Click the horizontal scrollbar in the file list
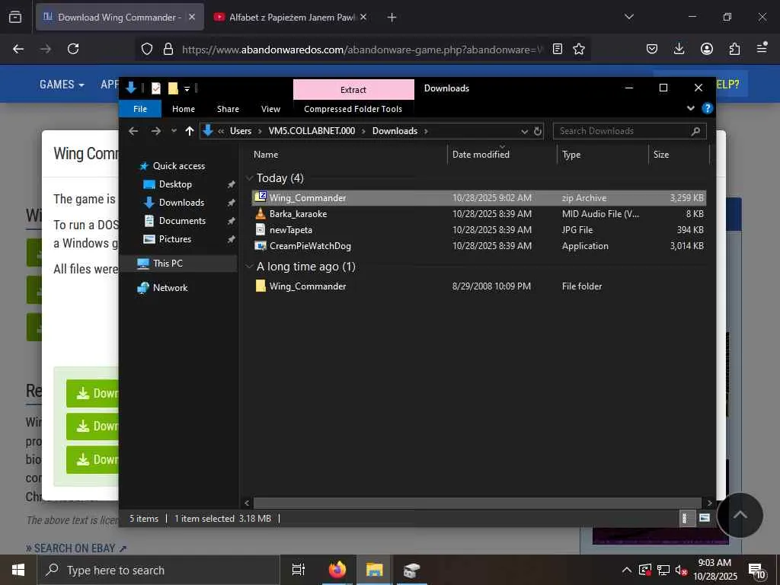Screen dimensions: 780x585 coord(478,503)
